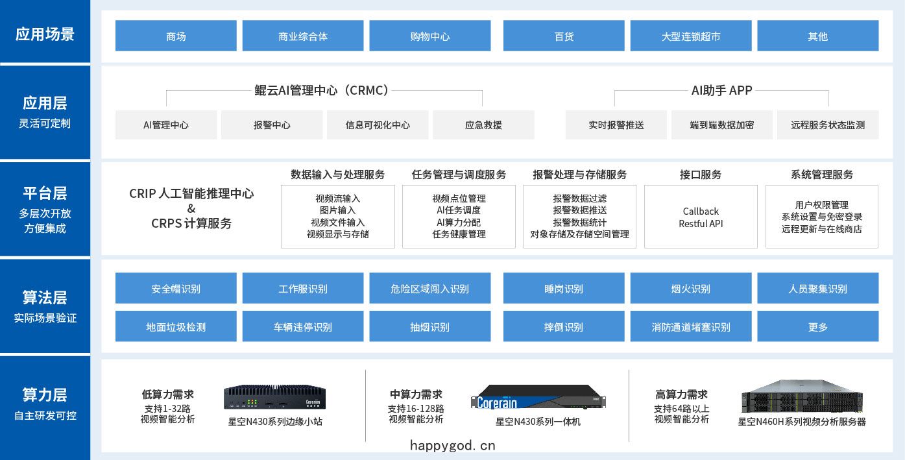The image size is (905, 460).
Task: Click the 视频点位管理 line
Action: [x=459, y=199]
